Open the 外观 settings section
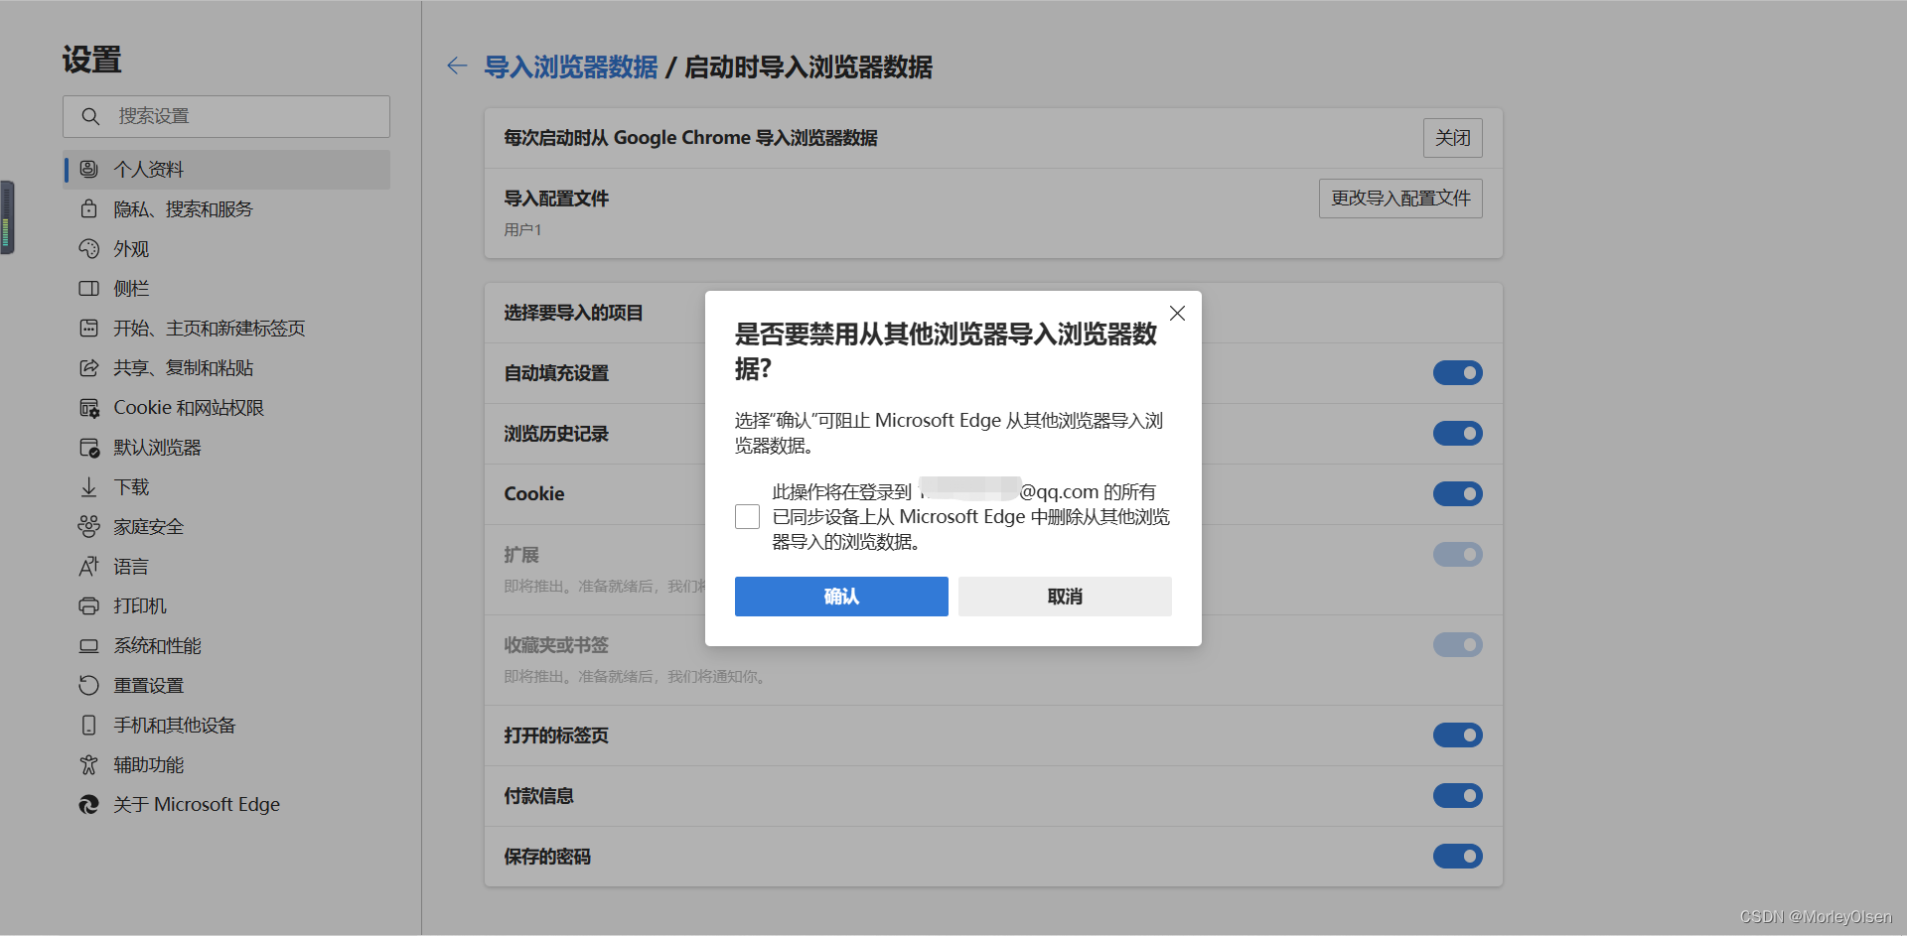This screenshot has width=1907, height=936. point(226,249)
